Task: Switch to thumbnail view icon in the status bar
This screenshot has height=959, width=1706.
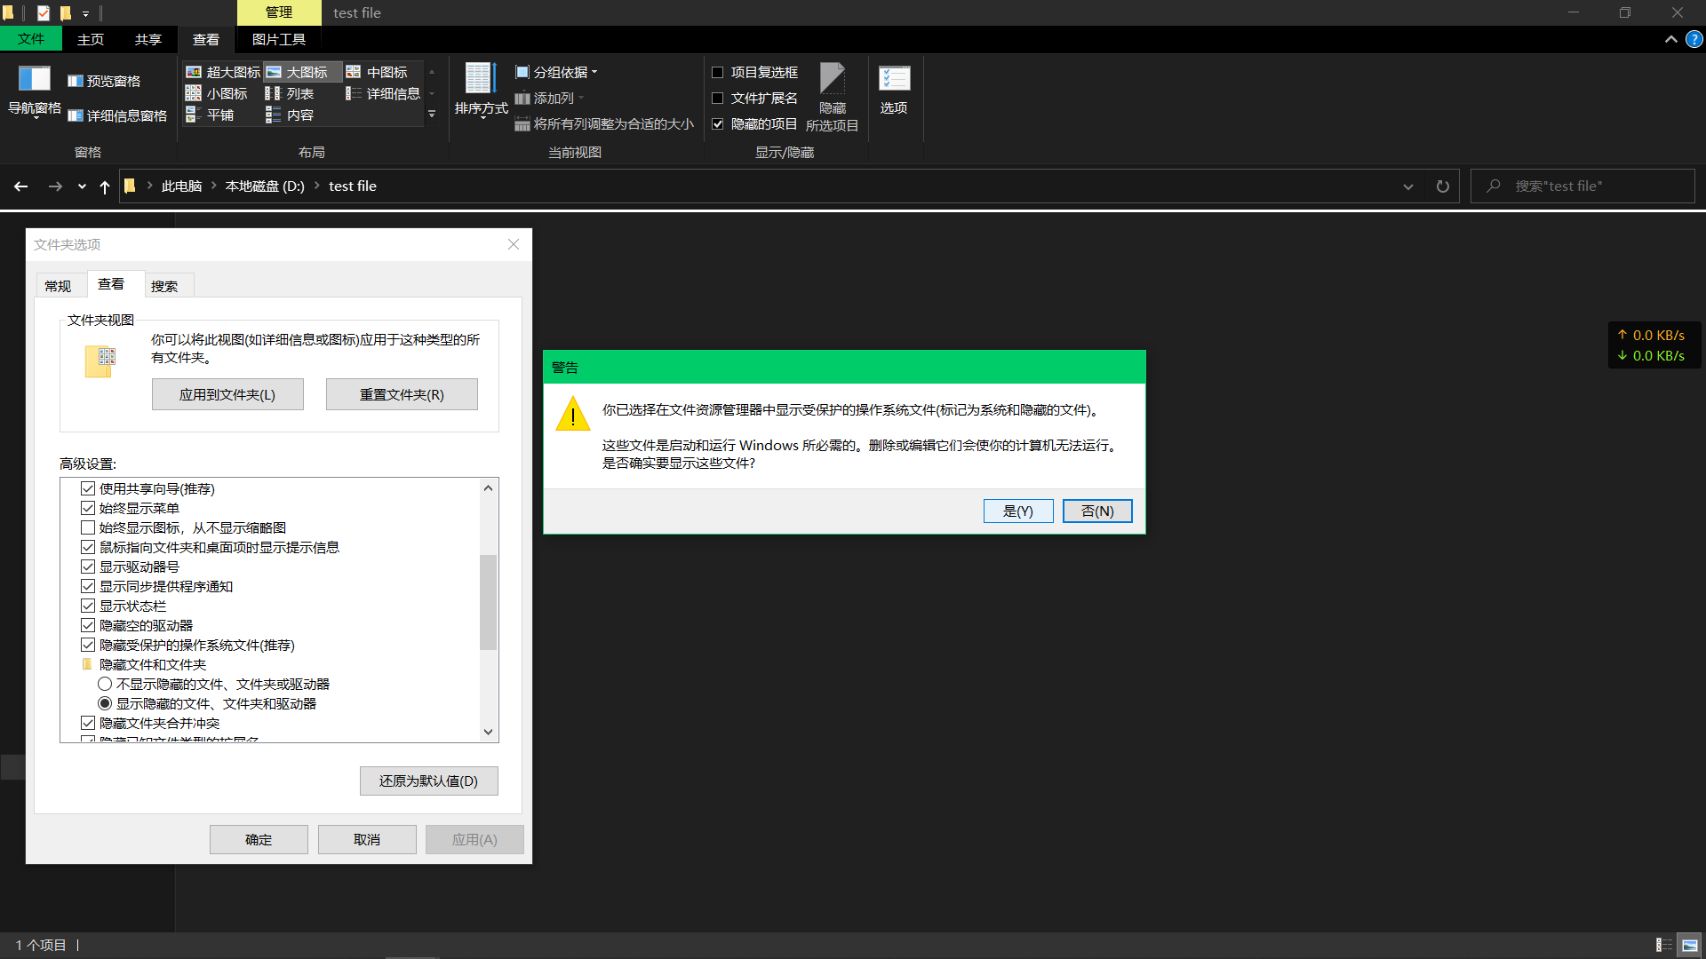Action: (1690, 945)
